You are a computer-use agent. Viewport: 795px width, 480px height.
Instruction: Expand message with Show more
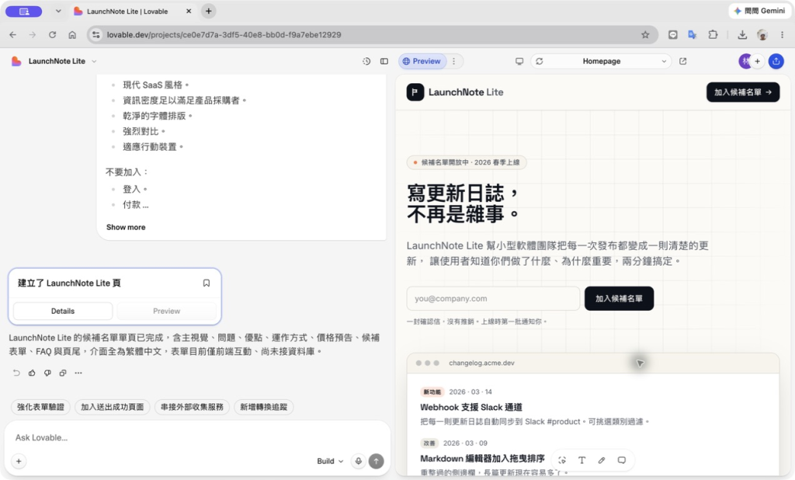point(126,227)
